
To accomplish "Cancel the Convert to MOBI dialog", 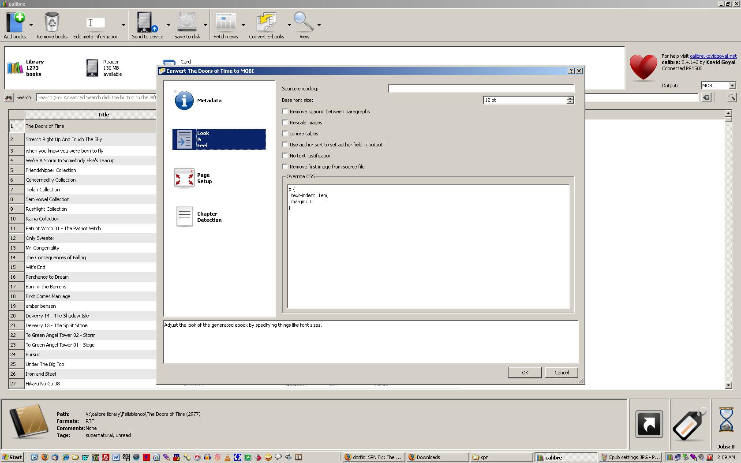I will pos(561,373).
